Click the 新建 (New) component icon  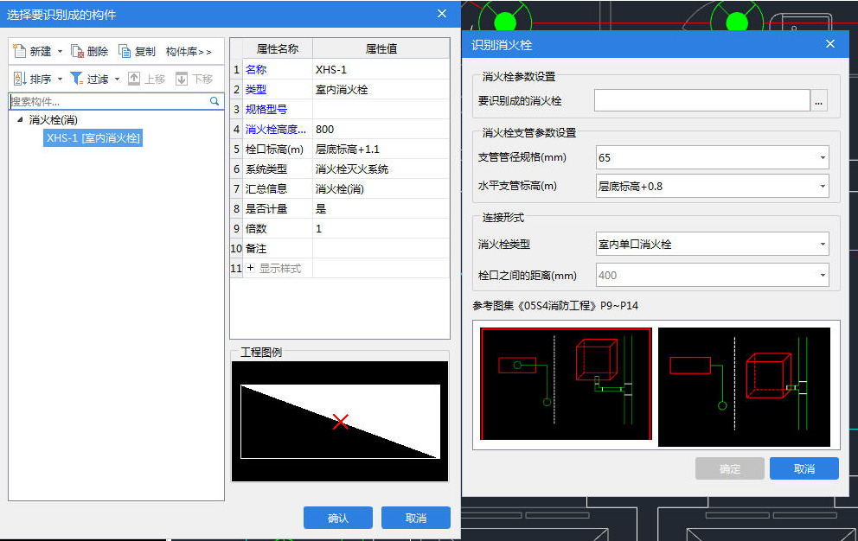point(20,52)
